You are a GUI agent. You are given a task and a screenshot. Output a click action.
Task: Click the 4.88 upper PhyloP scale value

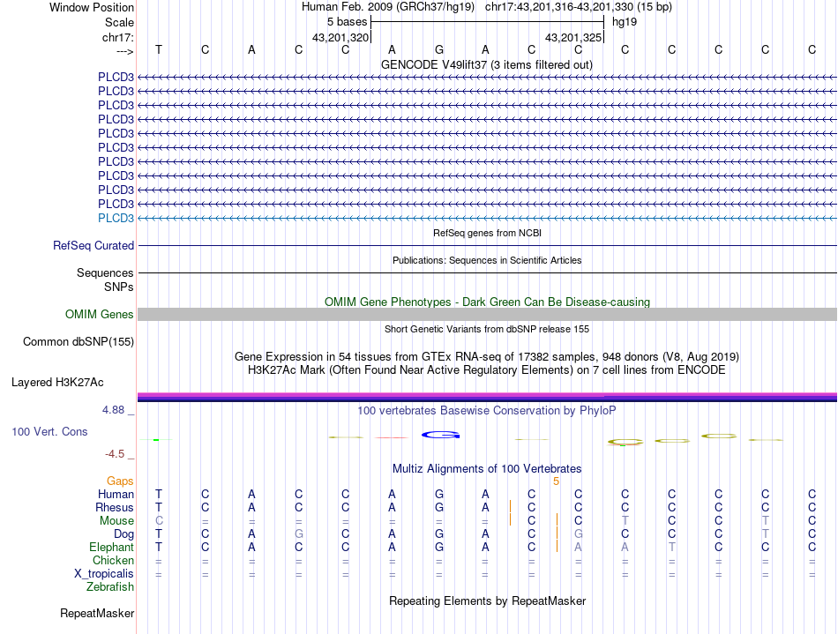coord(113,410)
